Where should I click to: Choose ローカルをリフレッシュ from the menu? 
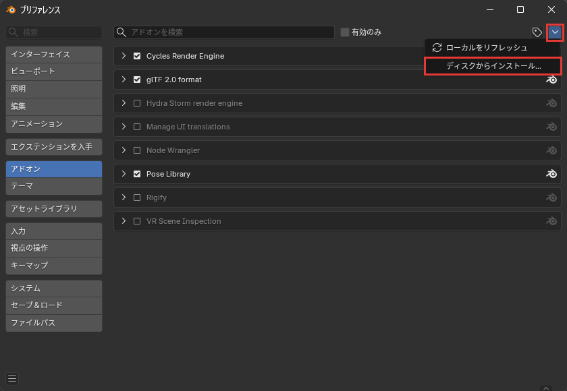(x=493, y=48)
